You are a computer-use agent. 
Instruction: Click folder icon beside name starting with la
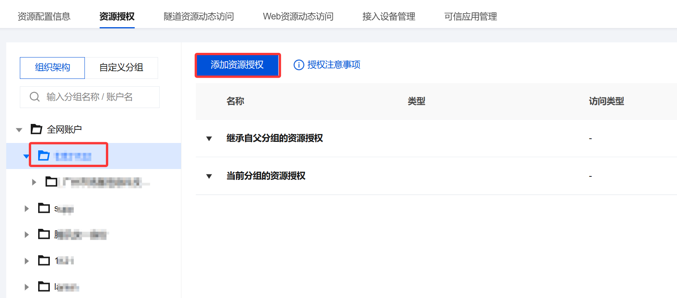[x=44, y=287]
